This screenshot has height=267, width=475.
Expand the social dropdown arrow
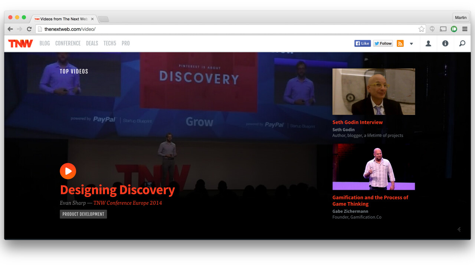411,44
